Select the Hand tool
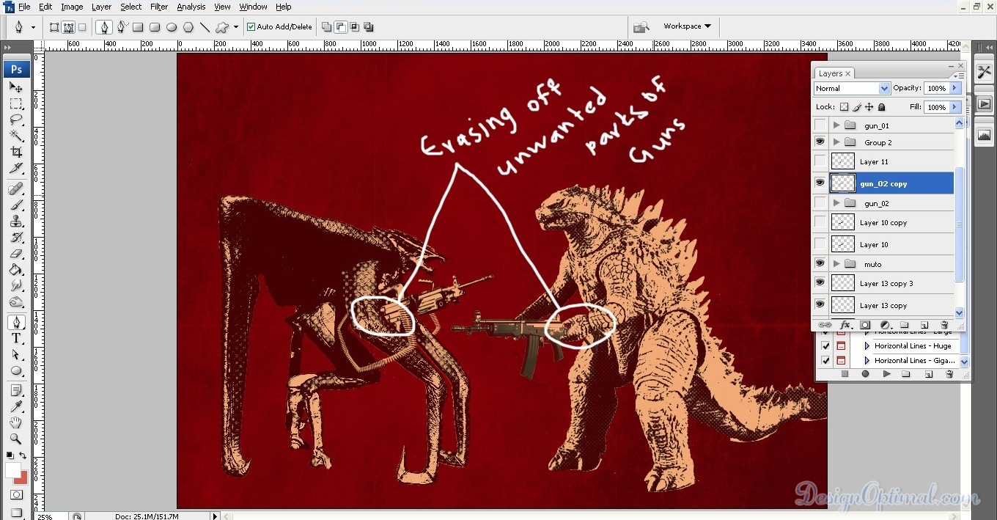Screen dimensions: 997x520 (x=16, y=423)
